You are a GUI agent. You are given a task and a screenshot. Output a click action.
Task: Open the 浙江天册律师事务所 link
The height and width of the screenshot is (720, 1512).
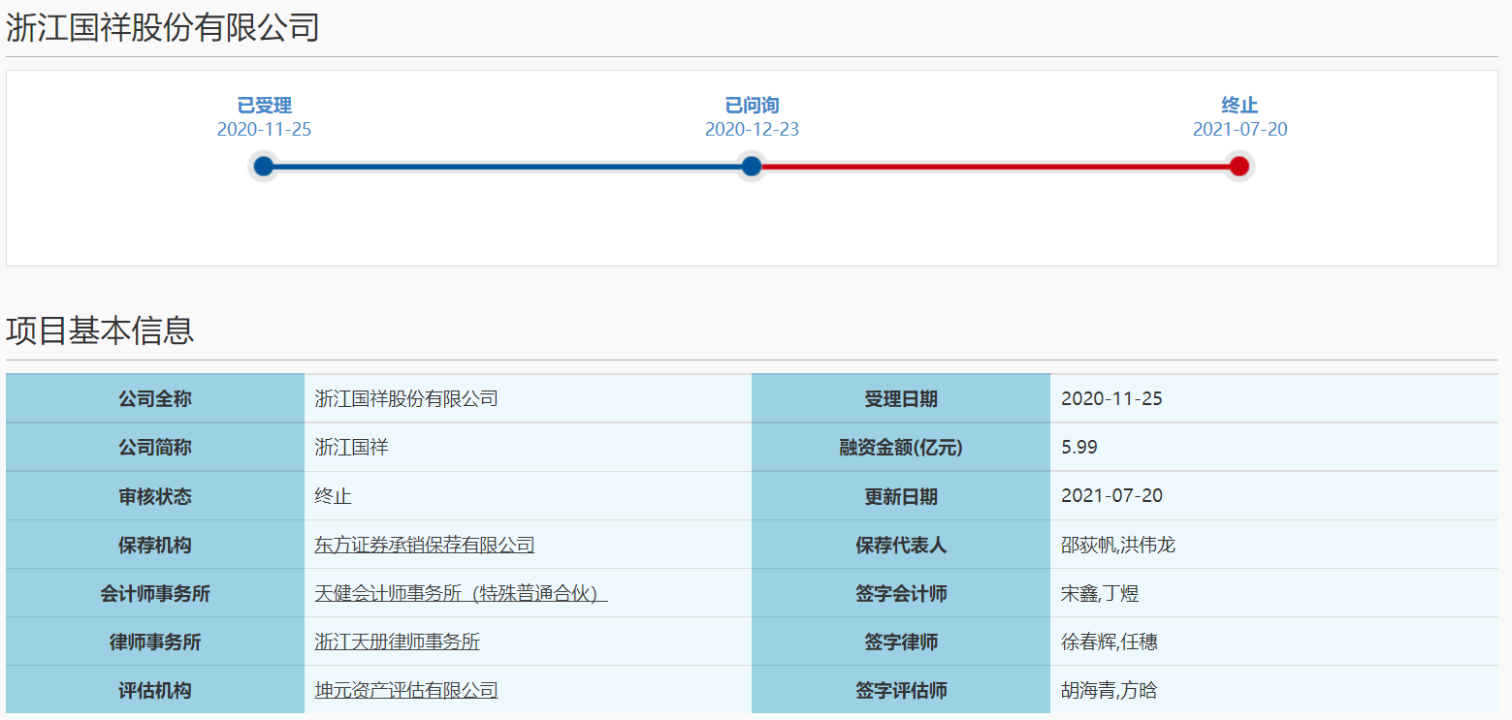398,642
